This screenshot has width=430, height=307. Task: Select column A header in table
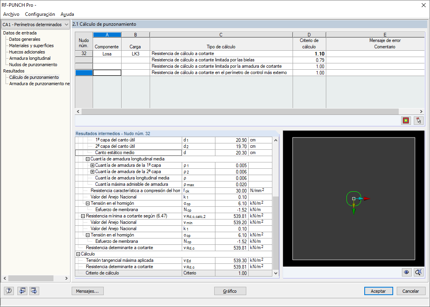click(107, 34)
